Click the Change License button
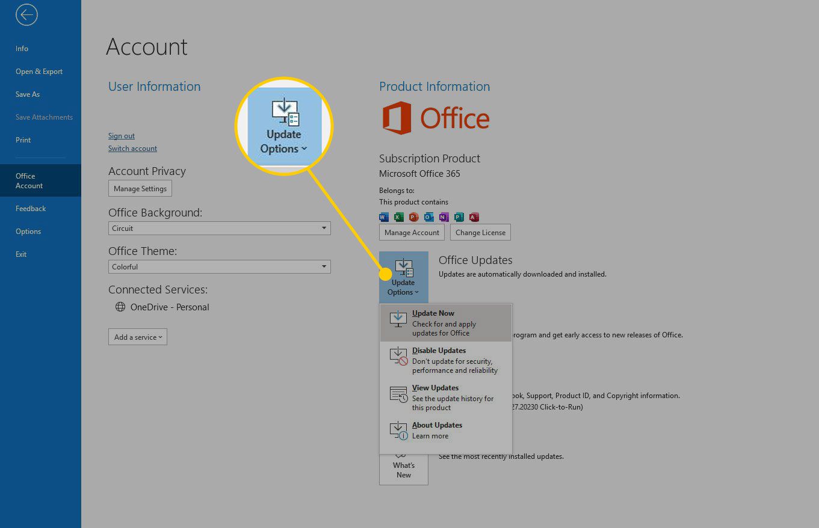819x528 pixels. coord(481,233)
